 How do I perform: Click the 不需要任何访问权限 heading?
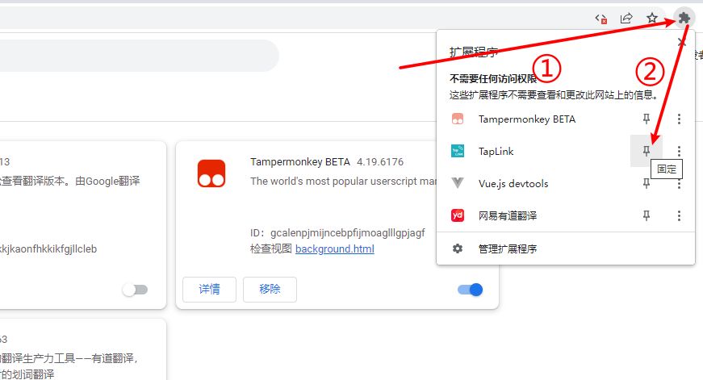point(493,79)
